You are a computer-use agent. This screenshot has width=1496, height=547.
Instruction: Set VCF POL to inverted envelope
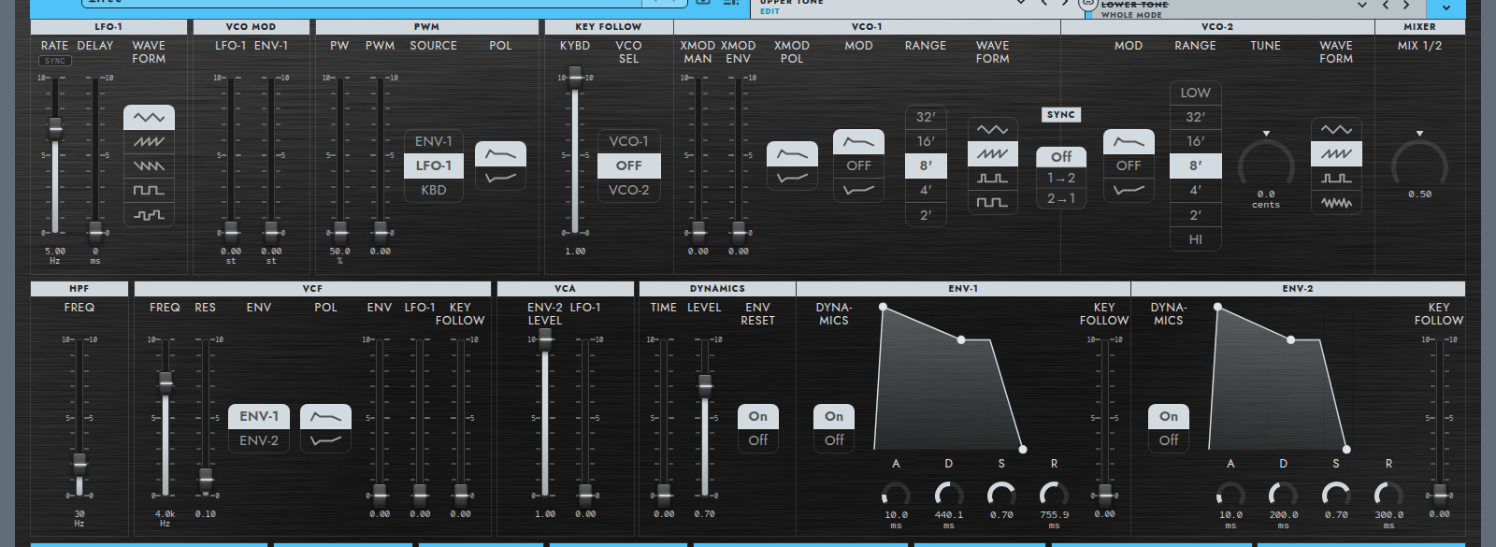tap(325, 440)
